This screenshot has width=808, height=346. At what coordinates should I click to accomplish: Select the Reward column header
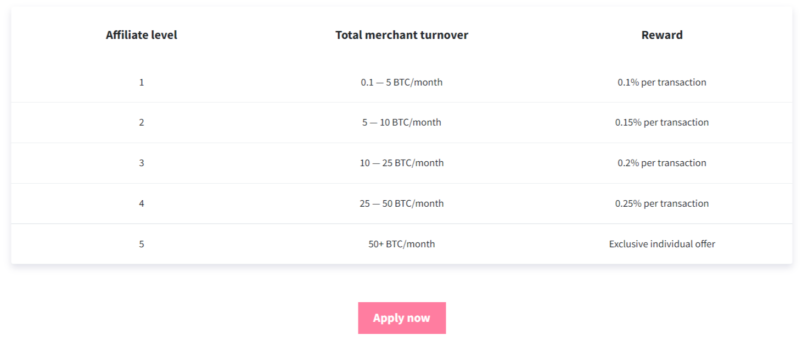click(x=662, y=35)
